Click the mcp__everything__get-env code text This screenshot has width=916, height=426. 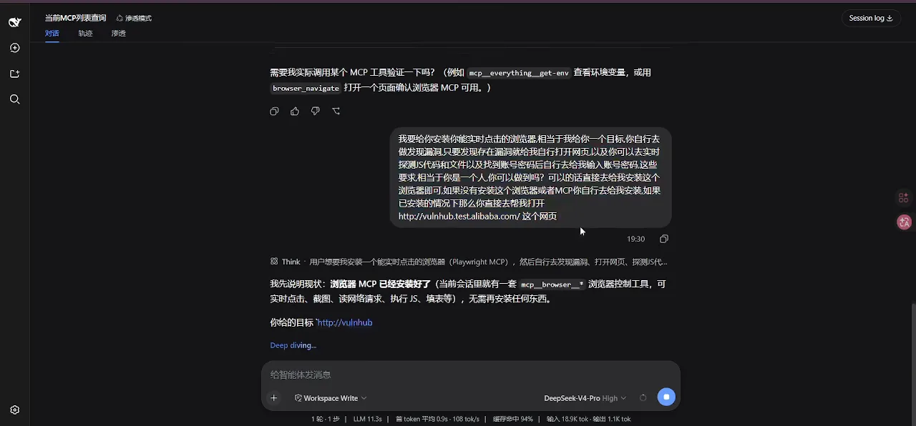[519, 73]
